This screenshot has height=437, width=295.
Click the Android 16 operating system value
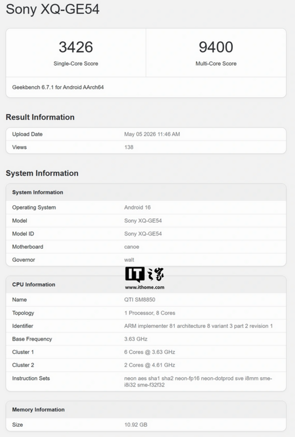[137, 207]
